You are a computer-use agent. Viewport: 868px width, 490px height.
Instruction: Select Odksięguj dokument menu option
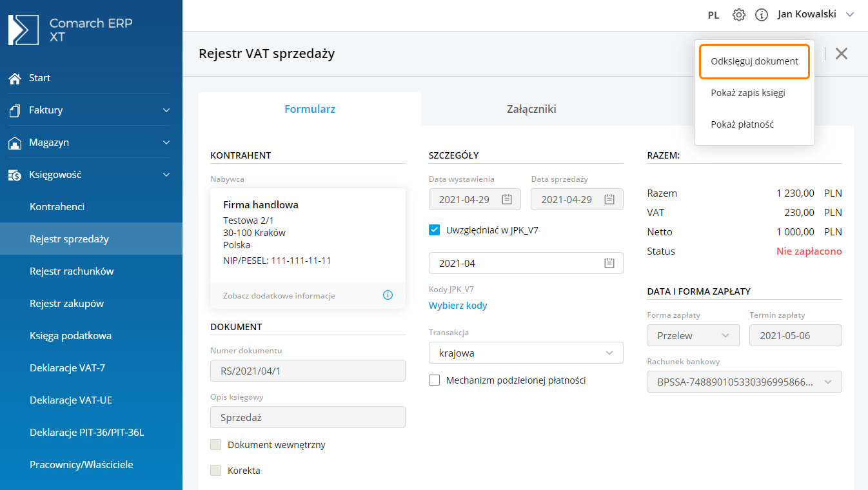754,61
